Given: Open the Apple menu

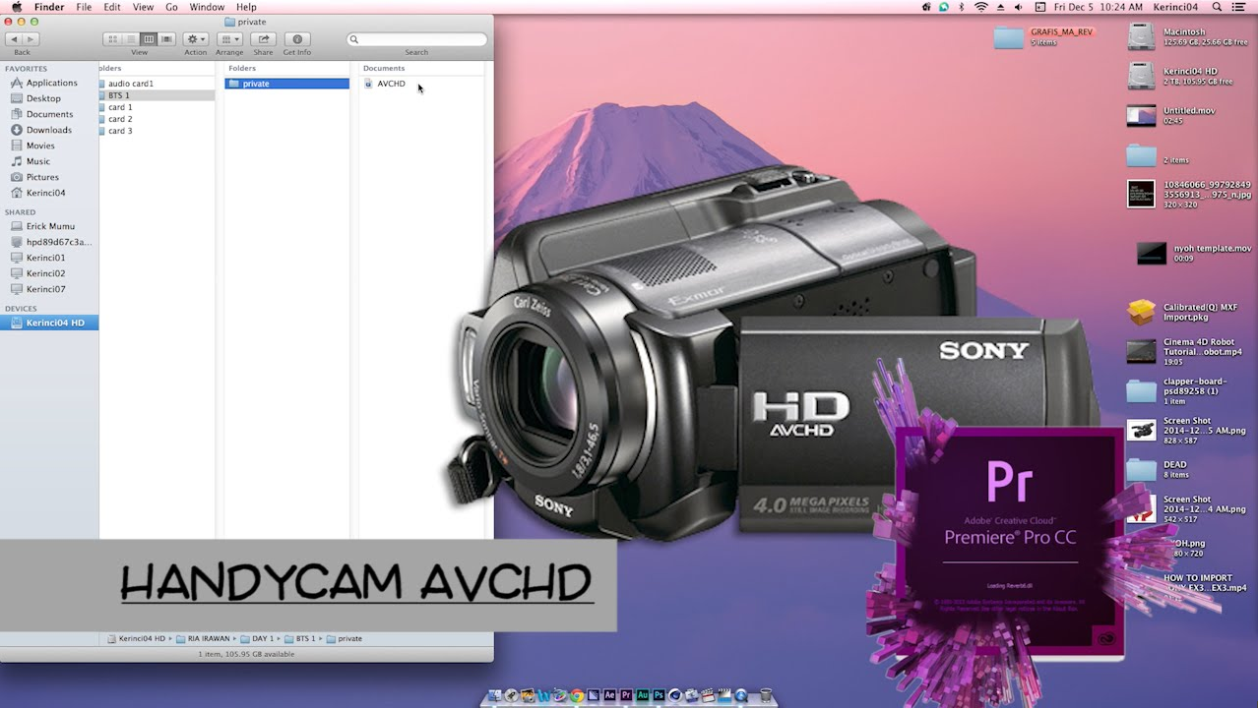Looking at the screenshot, I should pyautogui.click(x=16, y=7).
